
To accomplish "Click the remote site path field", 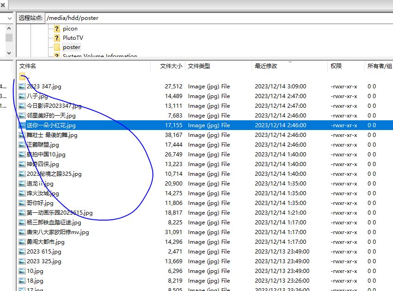I will click(x=218, y=18).
